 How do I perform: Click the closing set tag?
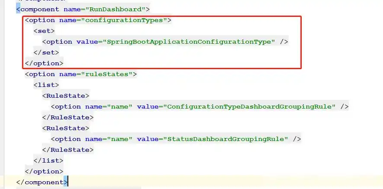pos(46,53)
